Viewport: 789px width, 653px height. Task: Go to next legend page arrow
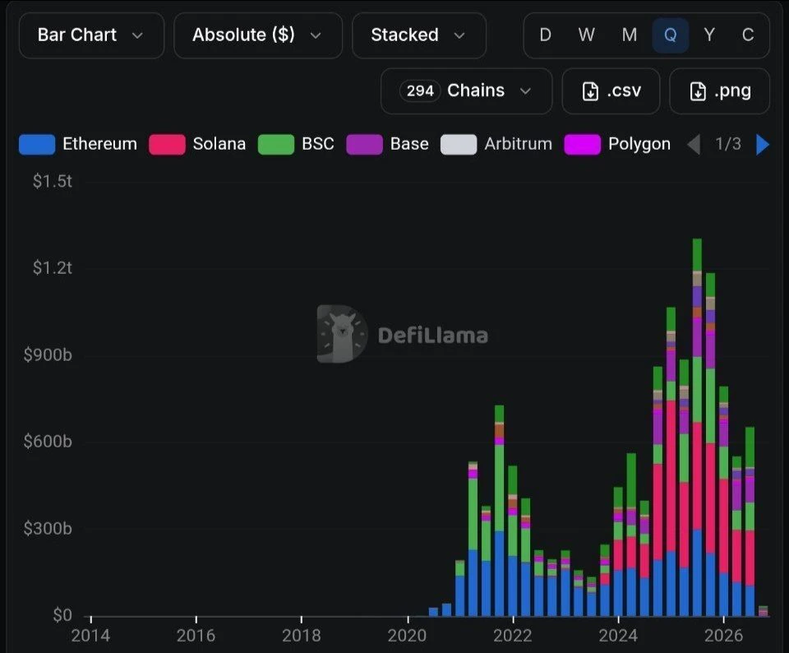click(763, 145)
